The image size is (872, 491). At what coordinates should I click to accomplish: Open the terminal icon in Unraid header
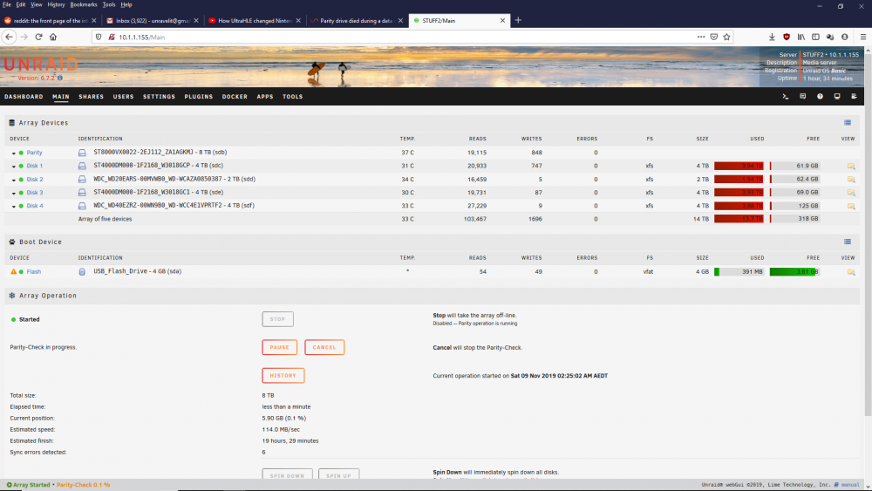point(786,97)
